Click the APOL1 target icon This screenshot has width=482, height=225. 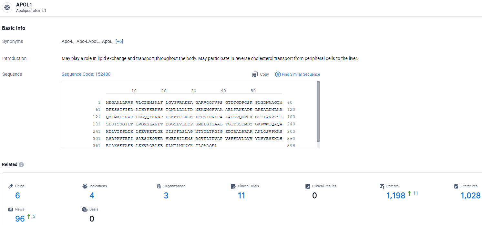[x=7, y=7]
